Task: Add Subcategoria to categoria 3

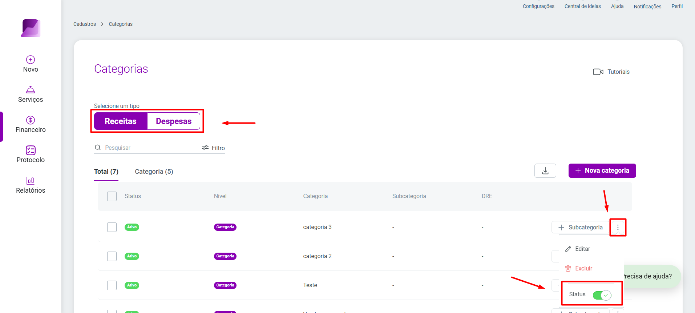Action: click(580, 228)
